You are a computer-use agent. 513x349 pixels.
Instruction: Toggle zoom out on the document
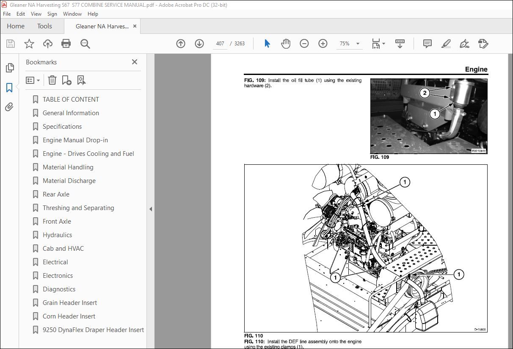click(x=304, y=43)
